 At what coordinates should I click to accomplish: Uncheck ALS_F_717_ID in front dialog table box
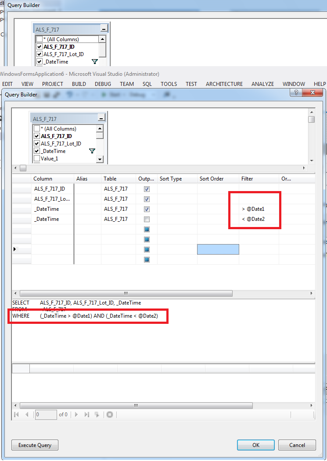pos(37,136)
